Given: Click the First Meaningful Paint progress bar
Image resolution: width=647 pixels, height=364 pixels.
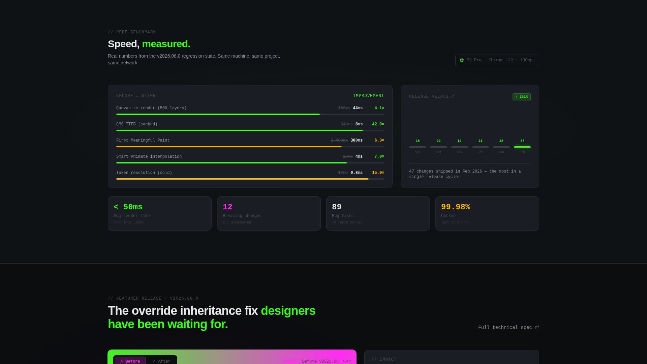Looking at the screenshot, I should pyautogui.click(x=250, y=147).
